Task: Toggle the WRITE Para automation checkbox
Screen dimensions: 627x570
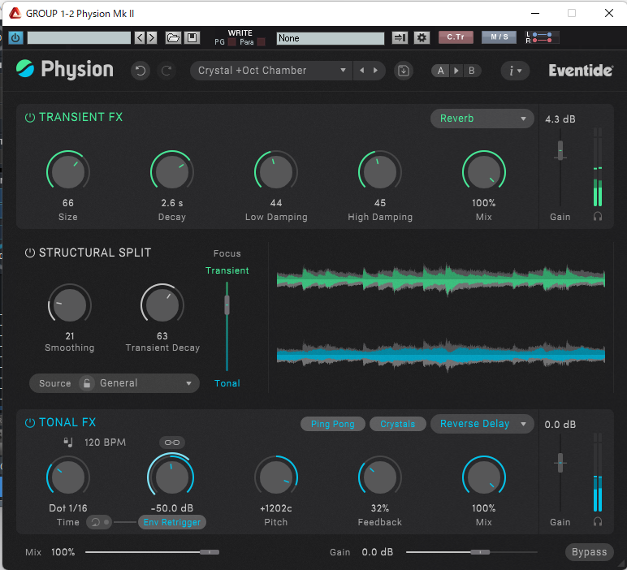Action: point(262,42)
